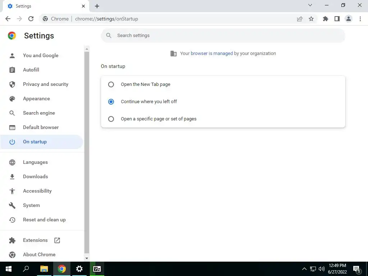Show hidden system tray icons
Viewport: 368px width, 276px height.
coord(304,269)
